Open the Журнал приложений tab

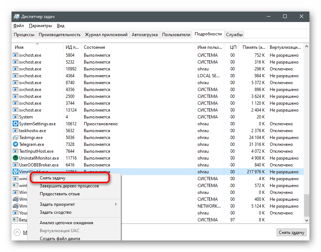click(106, 35)
